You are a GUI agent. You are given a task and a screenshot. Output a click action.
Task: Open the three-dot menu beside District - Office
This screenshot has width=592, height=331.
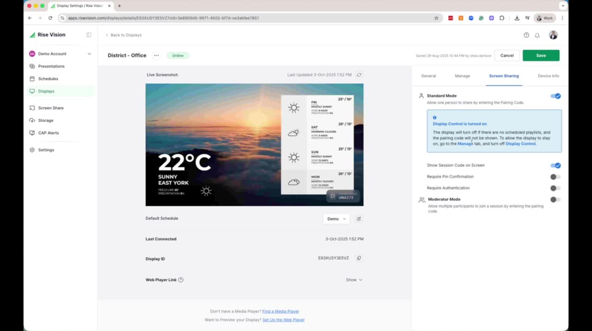click(156, 55)
